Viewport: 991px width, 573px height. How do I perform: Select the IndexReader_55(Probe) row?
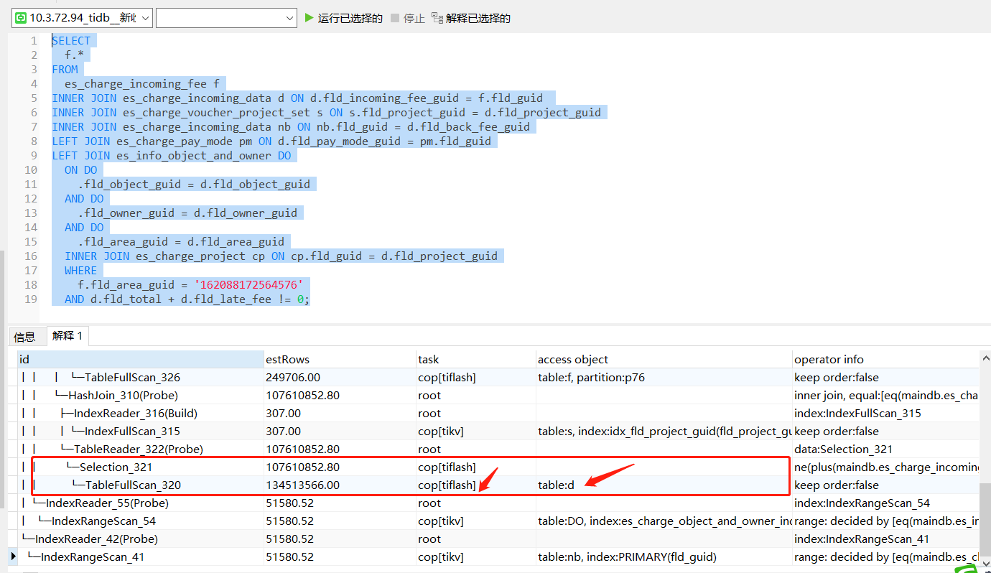click(x=498, y=503)
